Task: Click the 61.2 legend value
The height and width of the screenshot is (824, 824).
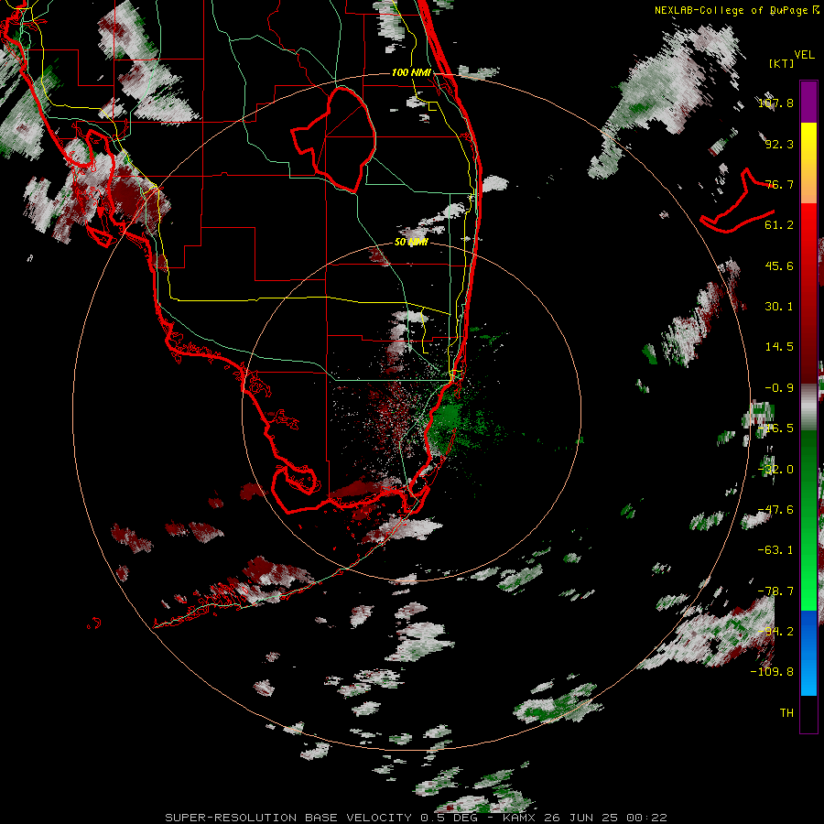Action: click(779, 225)
